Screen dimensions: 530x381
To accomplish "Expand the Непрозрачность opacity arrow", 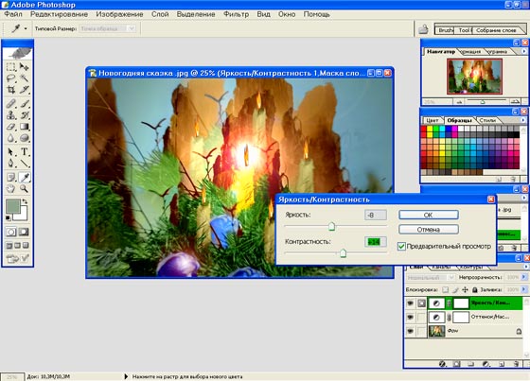I will point(524,277).
